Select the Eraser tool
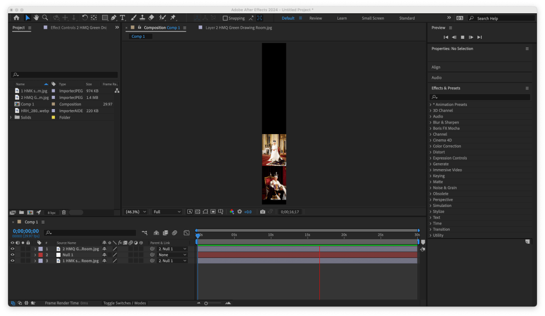Image resolution: width=545 pixels, height=316 pixels. pyautogui.click(x=152, y=18)
